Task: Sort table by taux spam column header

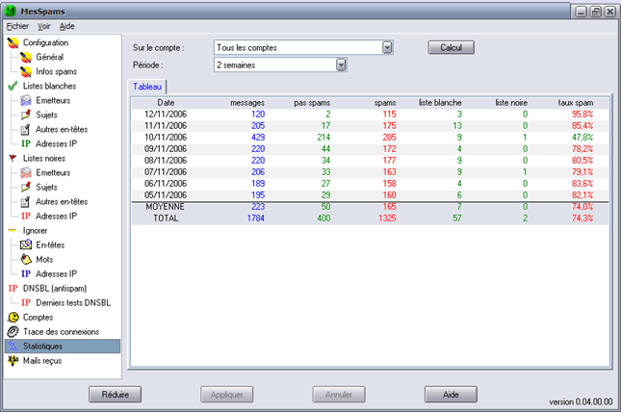Action: click(x=573, y=102)
